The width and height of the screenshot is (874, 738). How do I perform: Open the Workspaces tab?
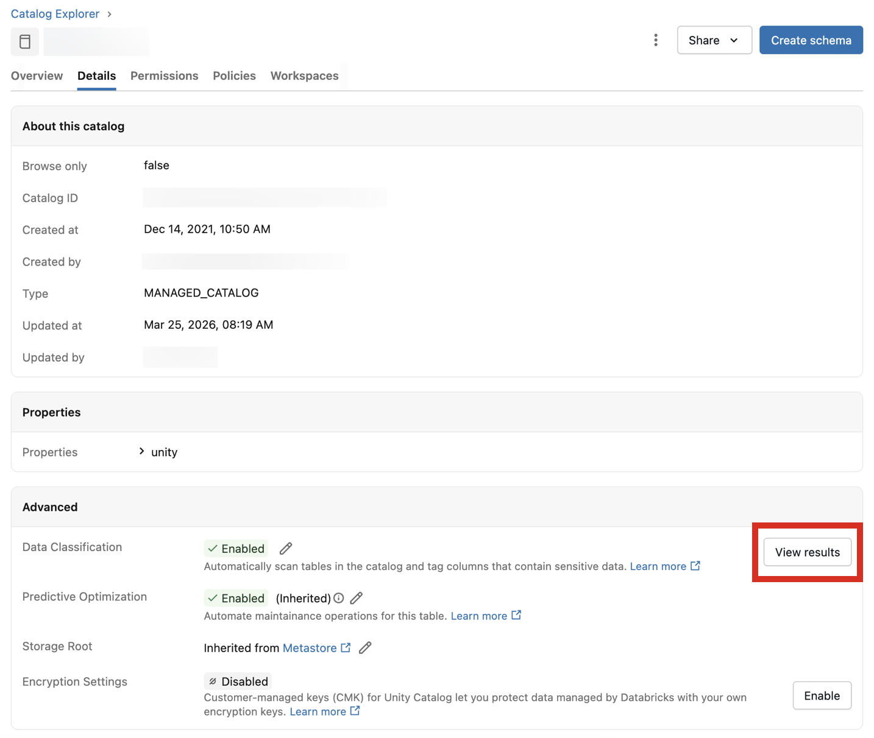(x=304, y=76)
